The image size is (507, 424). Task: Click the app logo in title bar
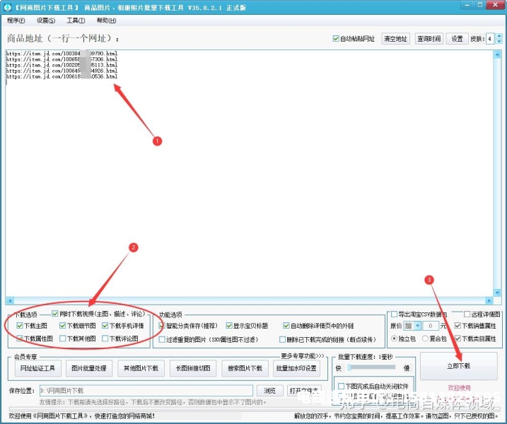coord(8,8)
